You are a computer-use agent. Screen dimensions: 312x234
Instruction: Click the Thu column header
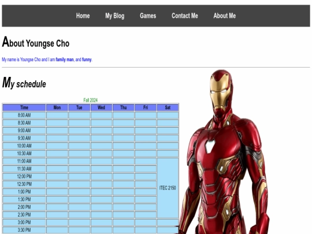click(124, 107)
